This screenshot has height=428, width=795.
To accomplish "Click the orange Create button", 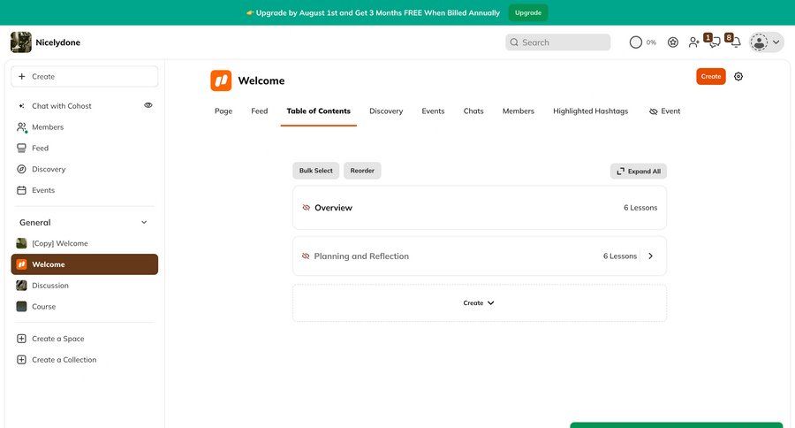I will point(710,76).
